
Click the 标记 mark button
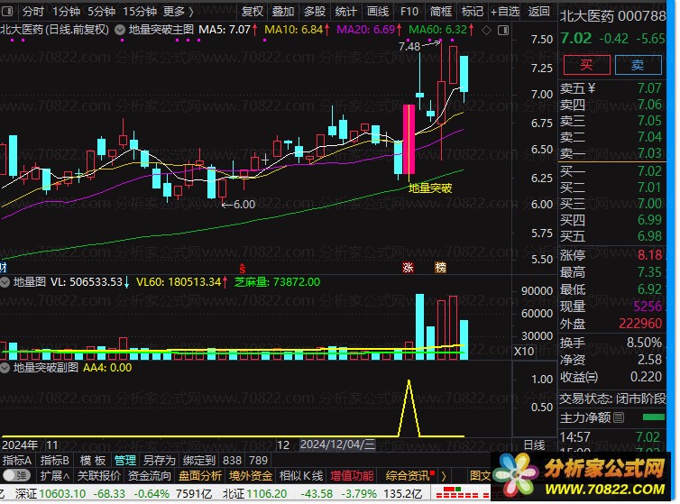point(473,11)
